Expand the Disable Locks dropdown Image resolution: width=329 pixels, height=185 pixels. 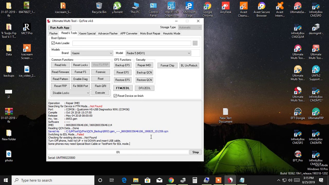(71, 93)
